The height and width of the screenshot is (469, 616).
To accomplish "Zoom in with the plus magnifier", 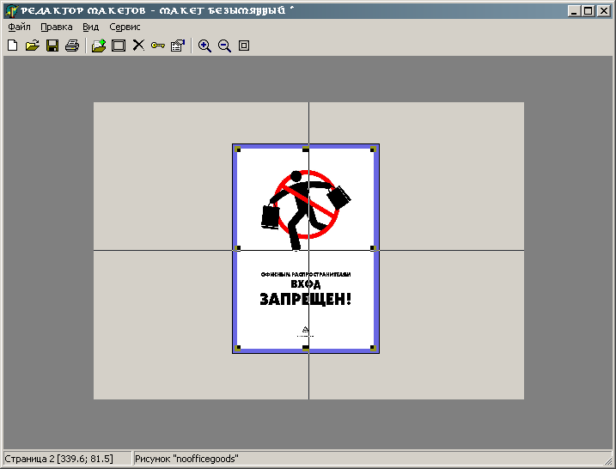I will click(204, 46).
